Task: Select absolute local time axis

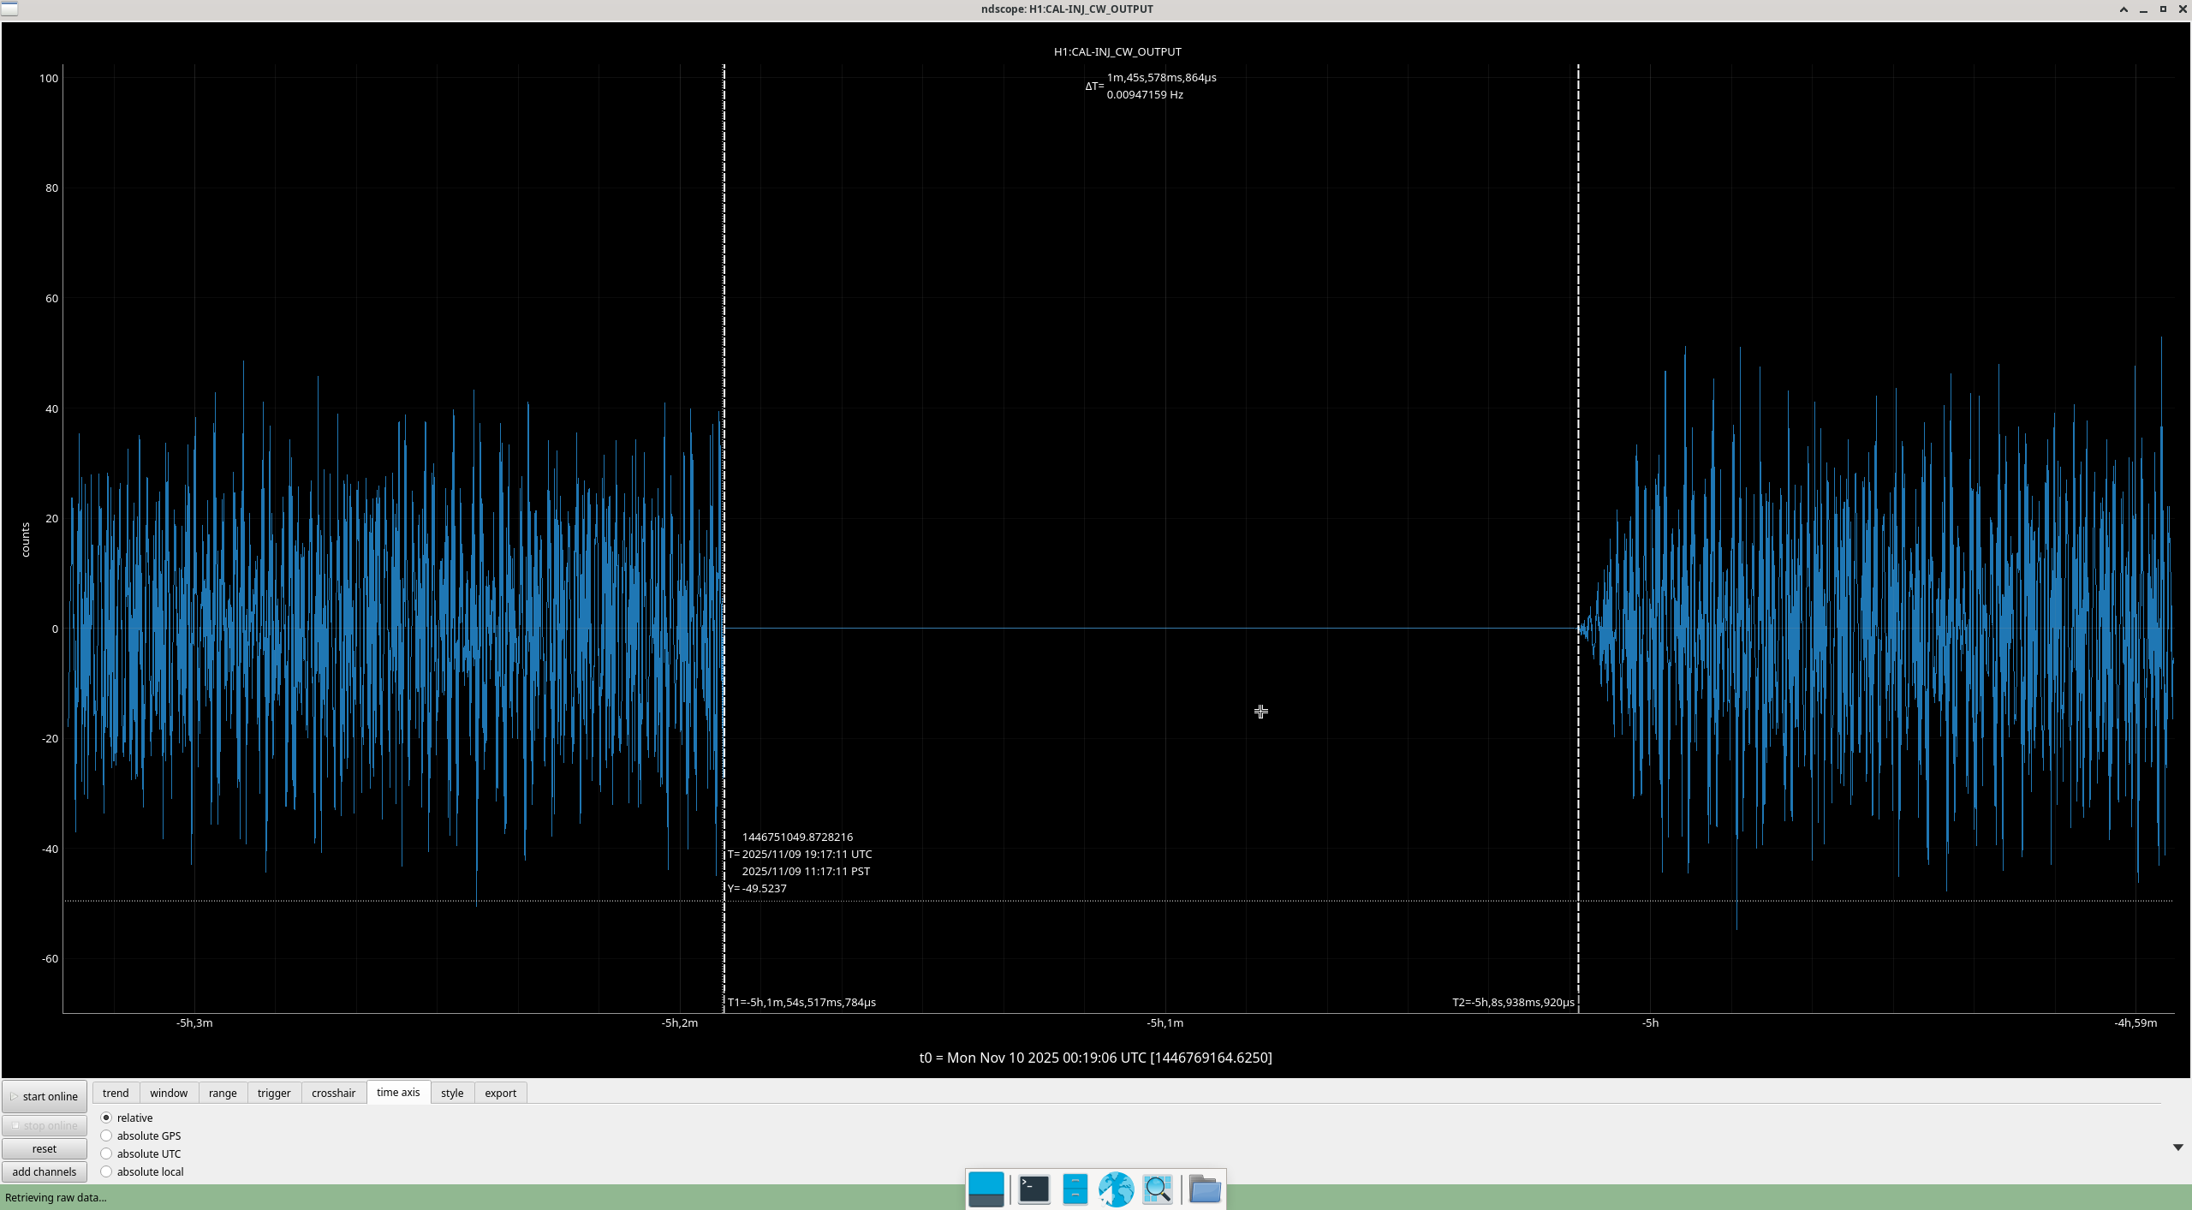Action: tap(106, 1171)
